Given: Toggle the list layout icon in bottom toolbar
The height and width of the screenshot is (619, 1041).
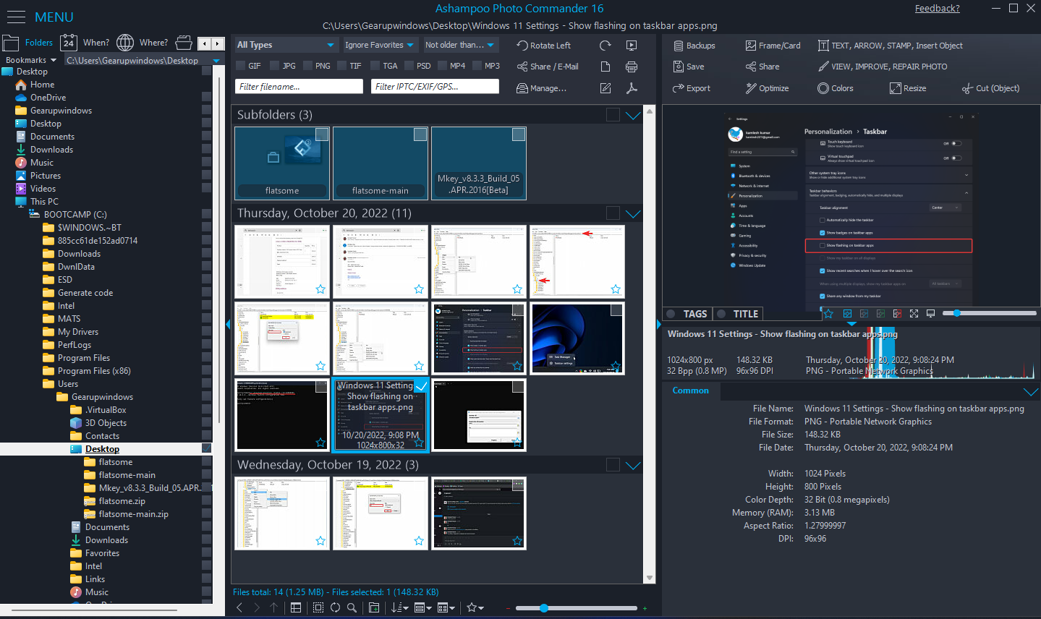Looking at the screenshot, I should pyautogui.click(x=296, y=607).
